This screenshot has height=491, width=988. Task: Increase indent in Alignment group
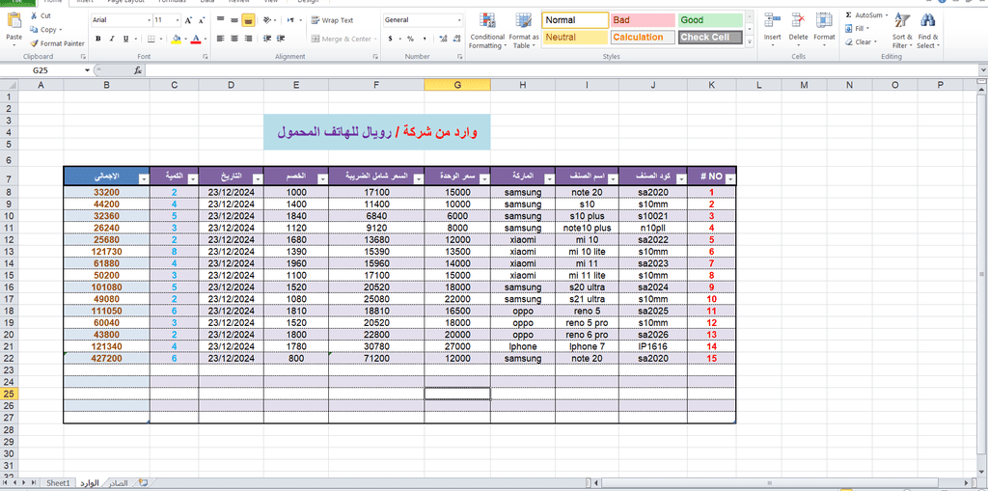tap(279, 39)
